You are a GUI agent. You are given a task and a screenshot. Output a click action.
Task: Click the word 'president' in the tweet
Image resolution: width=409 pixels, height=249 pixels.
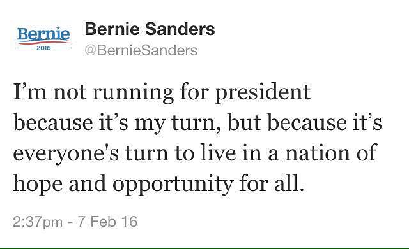tap(263, 93)
